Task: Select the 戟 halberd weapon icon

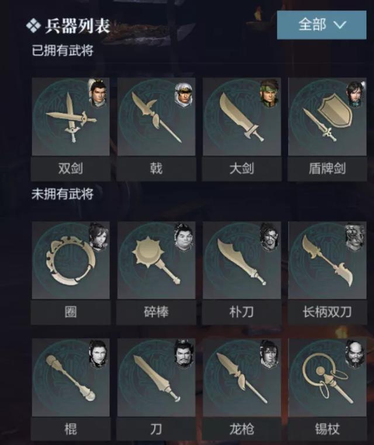Action: coord(156,116)
